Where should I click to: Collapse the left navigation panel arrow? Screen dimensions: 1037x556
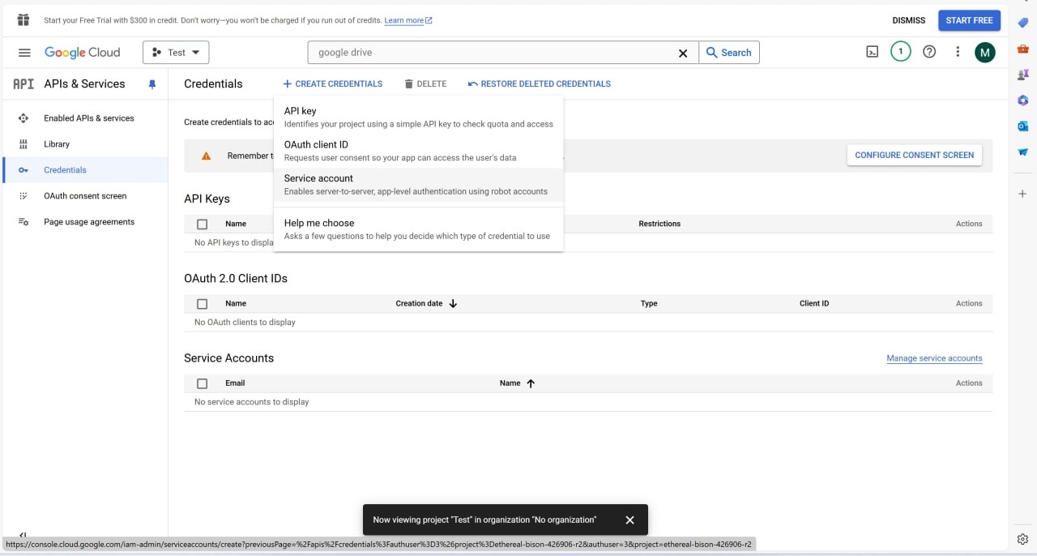click(23, 535)
